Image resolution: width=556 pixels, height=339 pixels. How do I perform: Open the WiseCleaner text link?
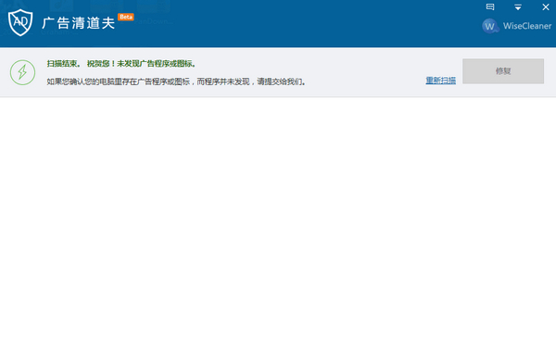[527, 26]
